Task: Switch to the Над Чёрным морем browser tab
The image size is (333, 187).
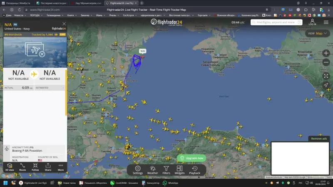Action: tap(87, 3)
